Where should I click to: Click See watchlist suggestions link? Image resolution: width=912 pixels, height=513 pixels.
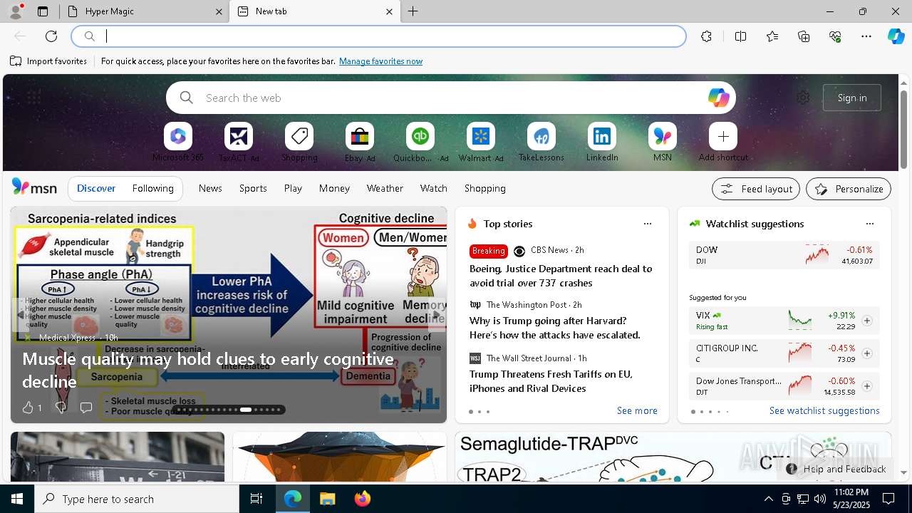tap(824, 410)
